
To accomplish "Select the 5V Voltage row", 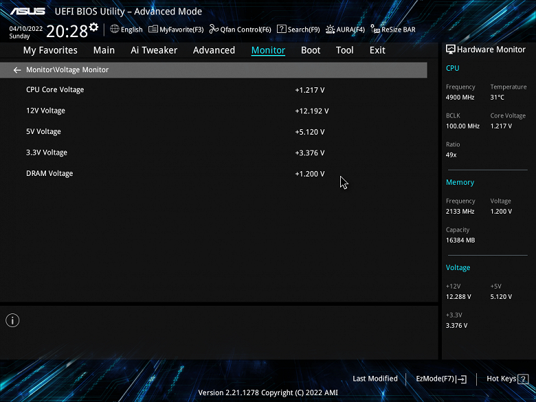I will click(213, 132).
